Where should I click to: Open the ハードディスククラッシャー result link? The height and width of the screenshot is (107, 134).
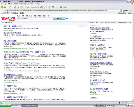(x=22, y=63)
